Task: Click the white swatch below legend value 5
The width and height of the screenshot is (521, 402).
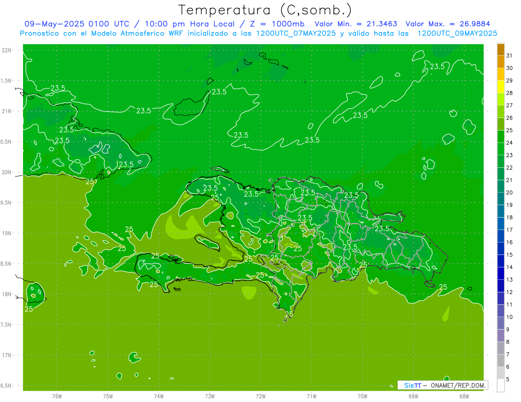Action: pyautogui.click(x=501, y=386)
